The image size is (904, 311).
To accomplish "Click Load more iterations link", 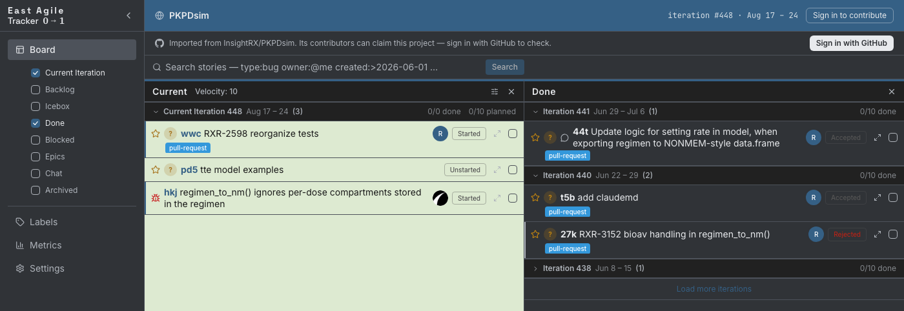I will (x=714, y=289).
